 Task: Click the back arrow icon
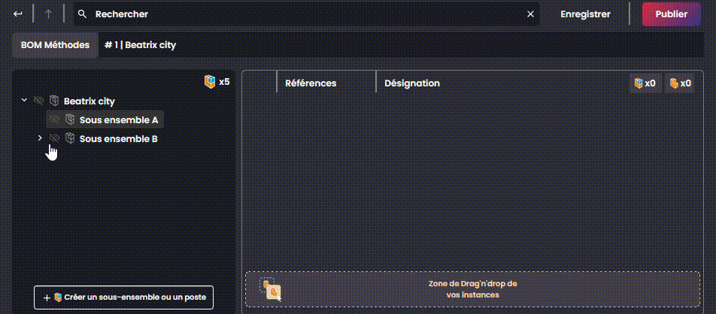tap(18, 14)
